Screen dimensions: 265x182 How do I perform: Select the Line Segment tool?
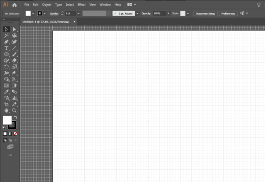pyautogui.click(x=14, y=48)
